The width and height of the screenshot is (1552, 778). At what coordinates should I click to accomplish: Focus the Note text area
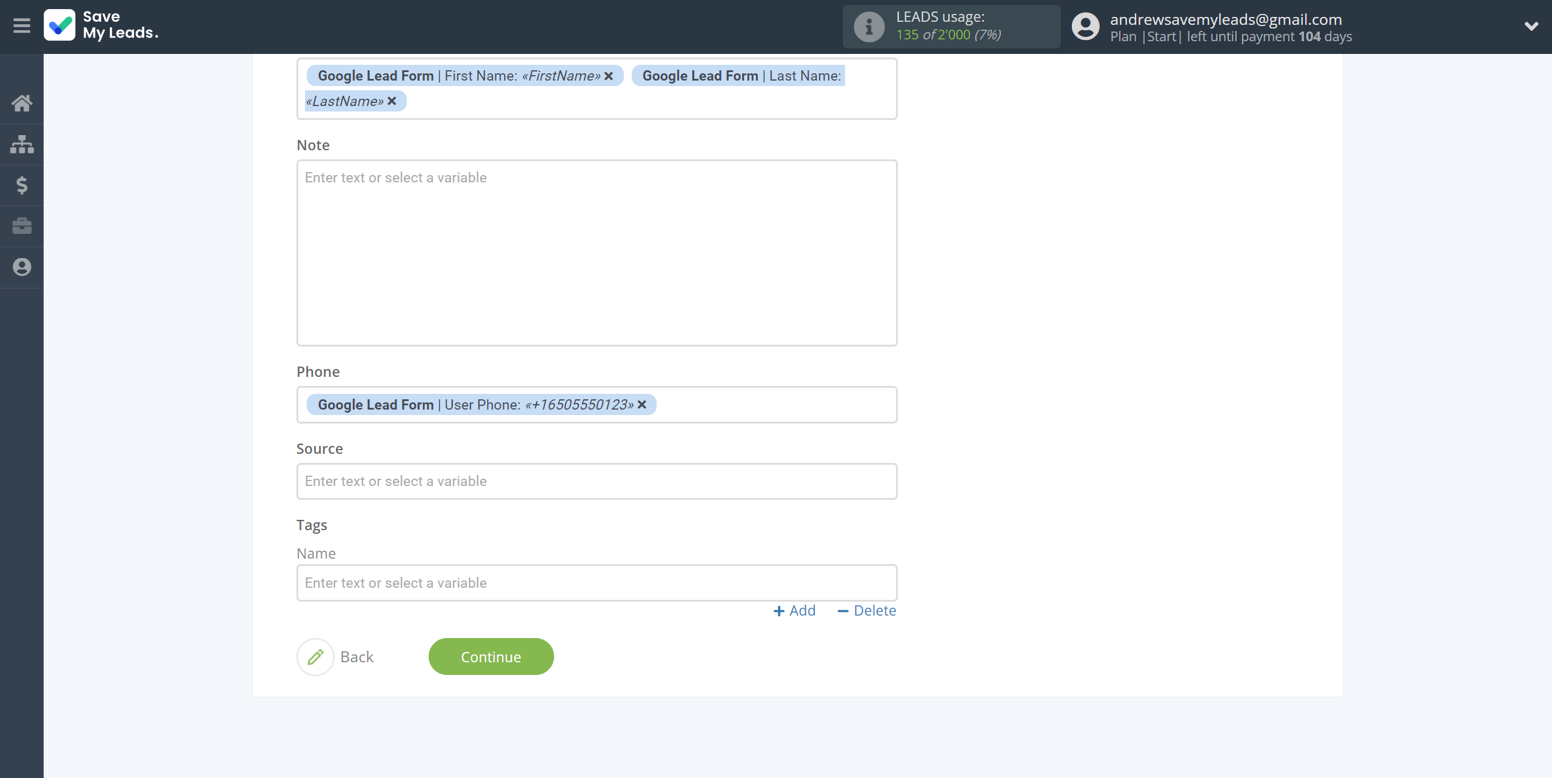(597, 253)
